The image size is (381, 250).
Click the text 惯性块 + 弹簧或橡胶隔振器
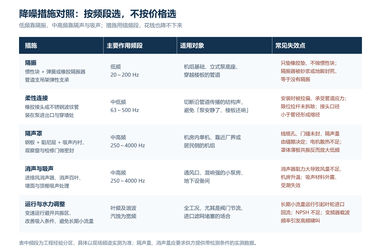click(55, 72)
